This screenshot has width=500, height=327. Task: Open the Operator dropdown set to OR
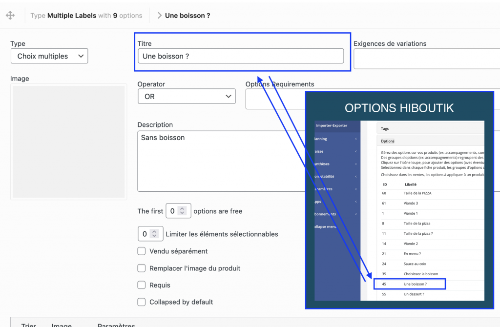pyautogui.click(x=187, y=97)
